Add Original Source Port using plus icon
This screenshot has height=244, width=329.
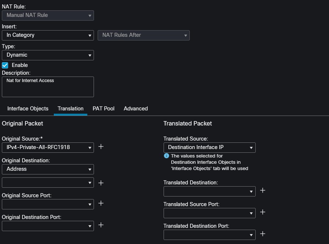(x=101, y=203)
